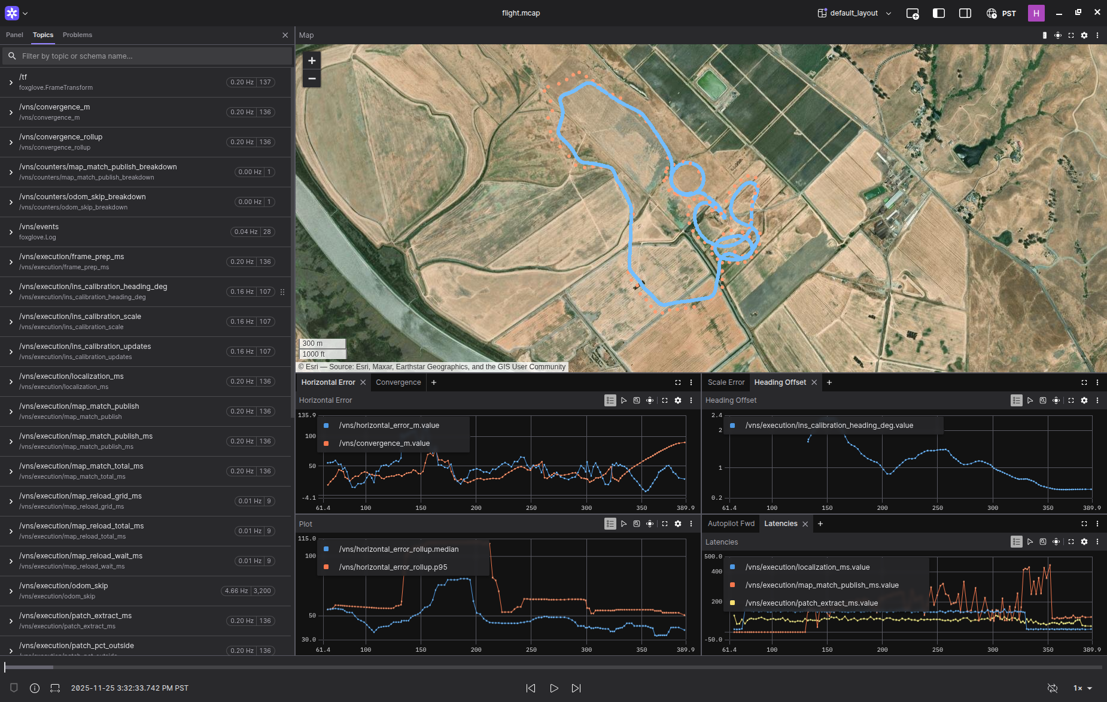Toggle the right sidebar visibility
The image size is (1107, 702).
[965, 13]
